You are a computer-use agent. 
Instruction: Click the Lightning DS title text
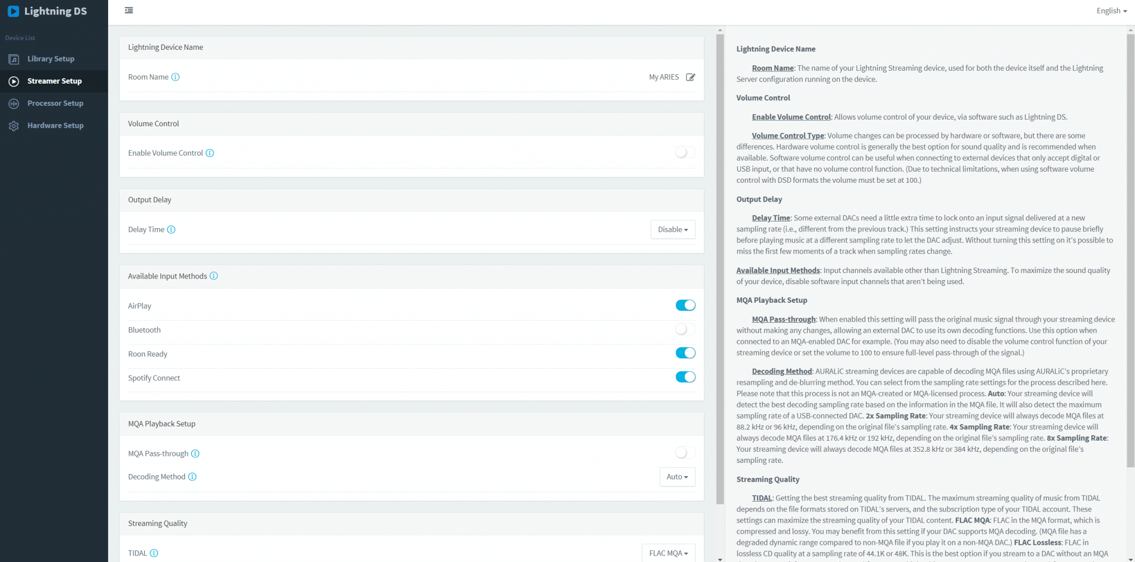tap(55, 11)
